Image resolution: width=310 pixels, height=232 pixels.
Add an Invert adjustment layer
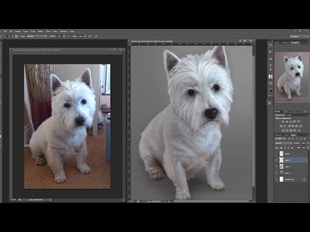tap(283, 130)
